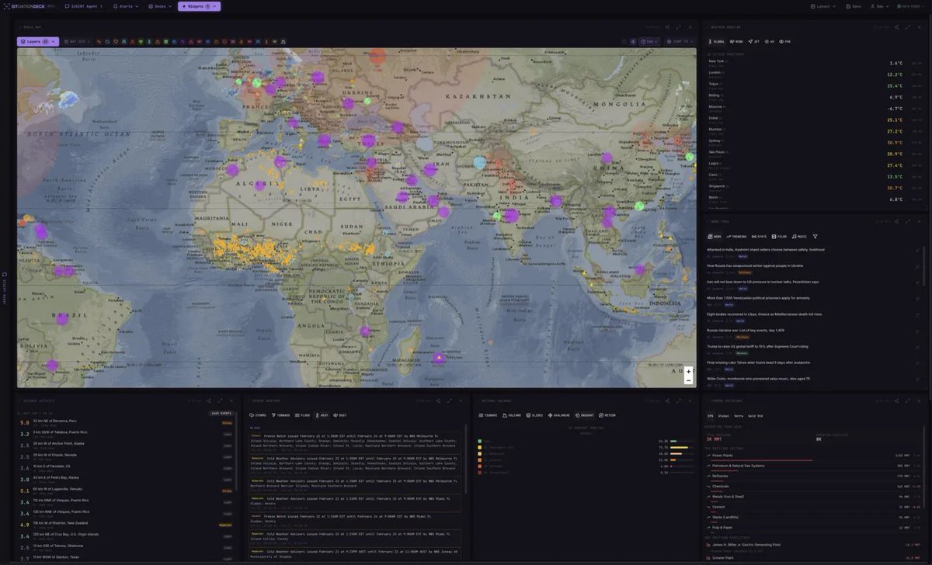The image size is (932, 565).
Task: Toggle the Flood filter in Severe Weather
Action: 302,415
